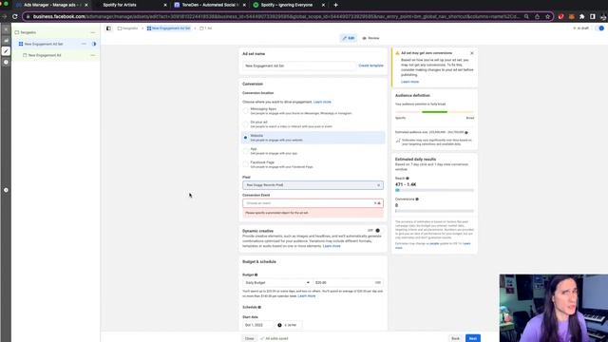Open the info icon next to Reach
This screenshot has width=608, height=342.
pyautogui.click(x=408, y=179)
